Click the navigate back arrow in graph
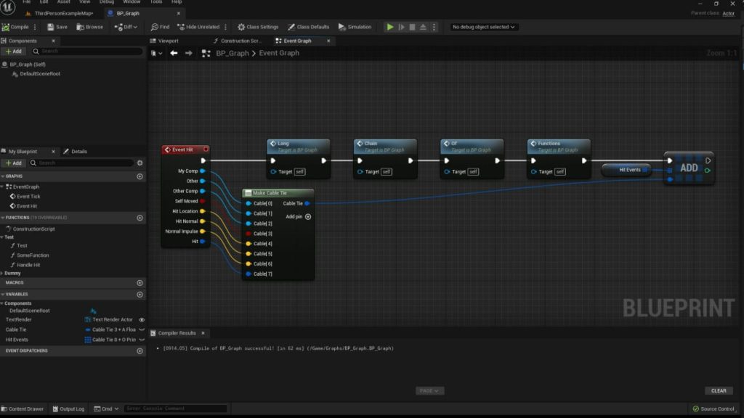Image resolution: width=744 pixels, height=418 pixels. 174,53
